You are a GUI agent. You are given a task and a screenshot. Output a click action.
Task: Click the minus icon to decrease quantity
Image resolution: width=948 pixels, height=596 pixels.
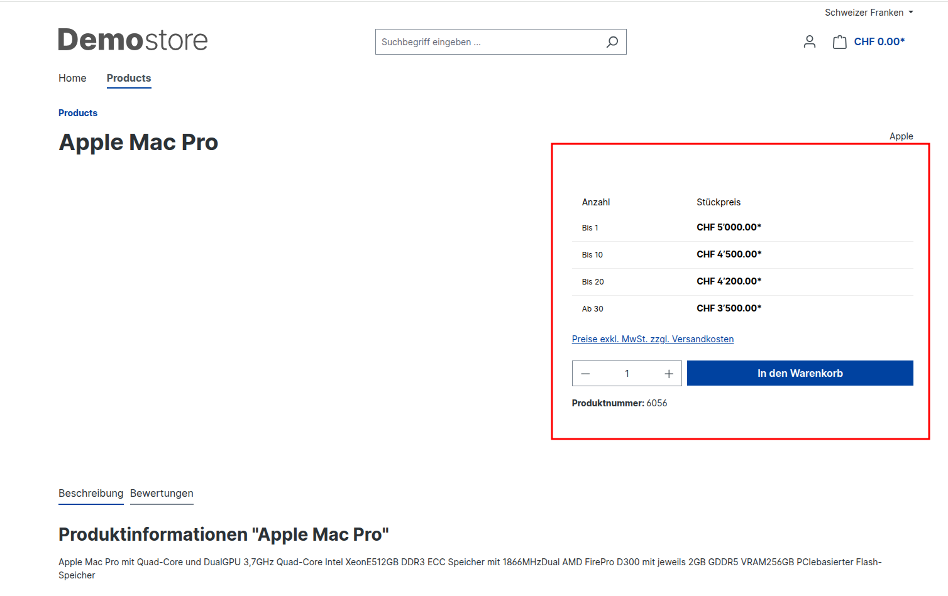[x=585, y=373]
